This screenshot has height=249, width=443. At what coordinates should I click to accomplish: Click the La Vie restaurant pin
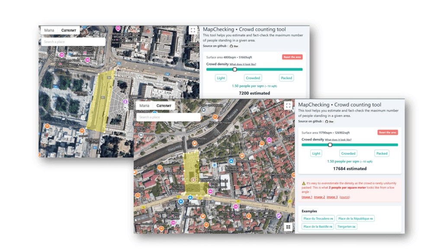tap(262, 144)
